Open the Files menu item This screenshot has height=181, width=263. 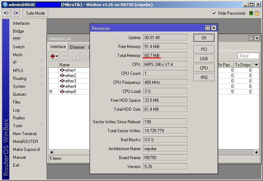17,102
